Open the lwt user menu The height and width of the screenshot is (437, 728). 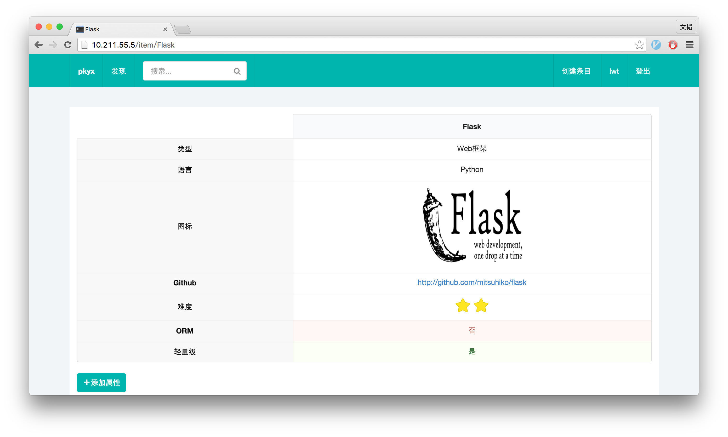pyautogui.click(x=614, y=71)
